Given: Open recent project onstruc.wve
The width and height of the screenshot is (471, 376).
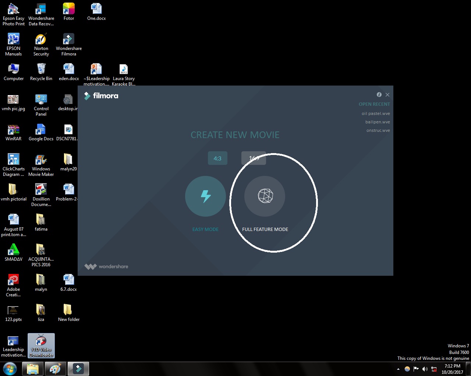Looking at the screenshot, I should pos(378,130).
